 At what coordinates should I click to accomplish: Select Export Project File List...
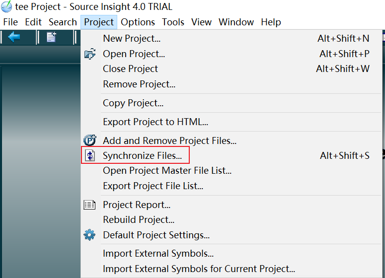click(x=231, y=186)
